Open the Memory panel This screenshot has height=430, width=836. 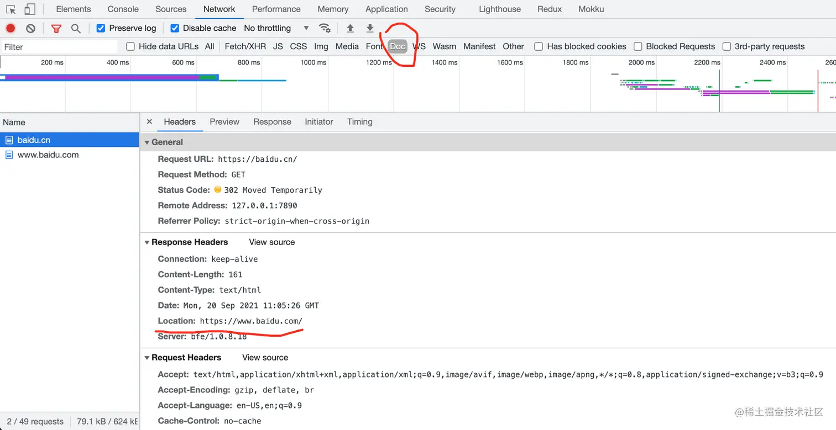point(333,9)
